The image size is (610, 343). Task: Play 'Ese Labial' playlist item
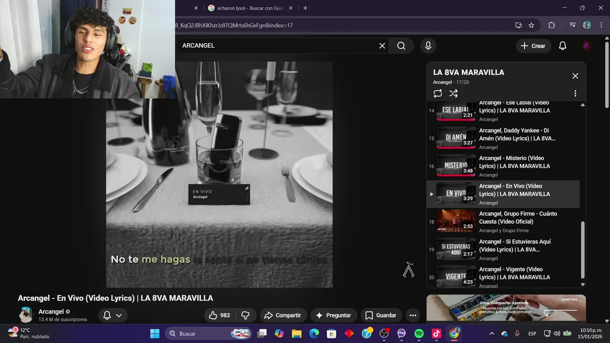[x=503, y=111]
